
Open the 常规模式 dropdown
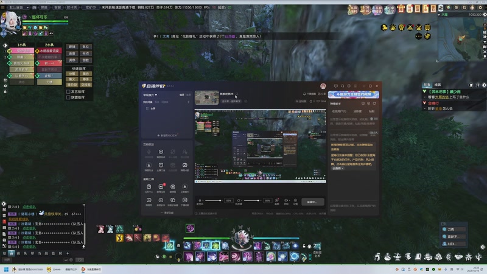150,95
